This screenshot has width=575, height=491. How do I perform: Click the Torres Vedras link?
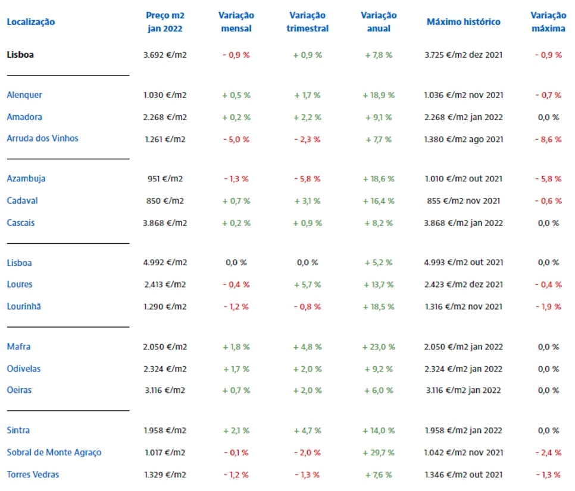point(33,474)
